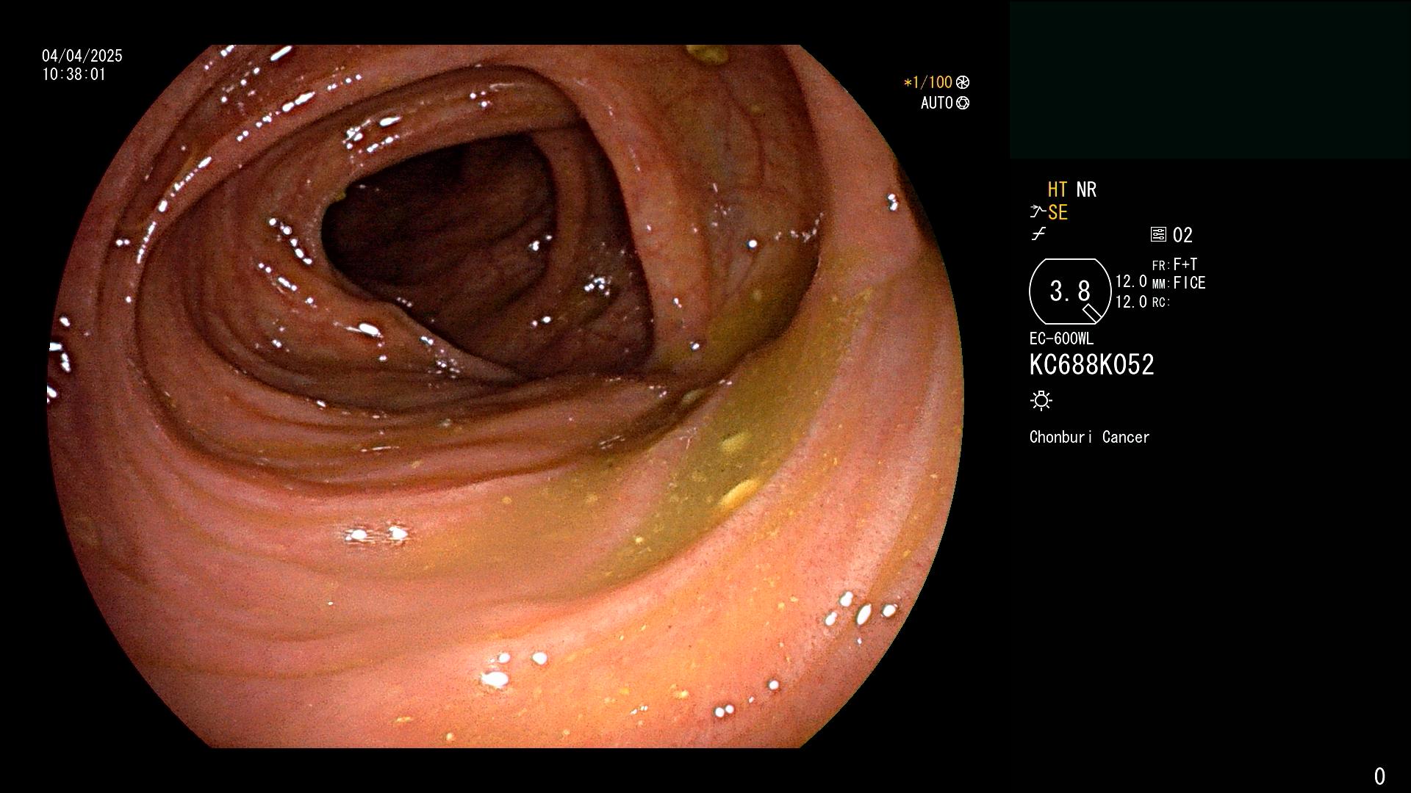This screenshot has width=1411, height=793.
Task: Click the counter 0 at bottom right
Action: click(1379, 776)
